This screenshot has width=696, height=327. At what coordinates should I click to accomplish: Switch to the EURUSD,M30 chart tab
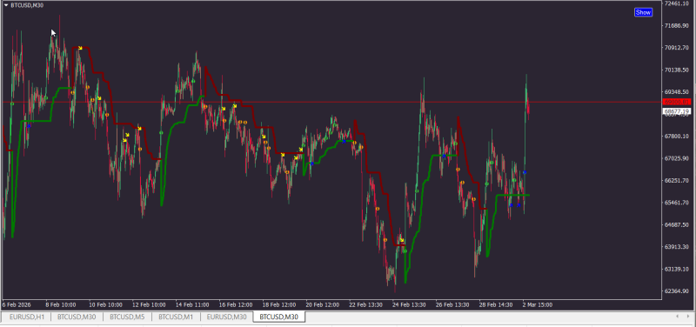pos(227,317)
